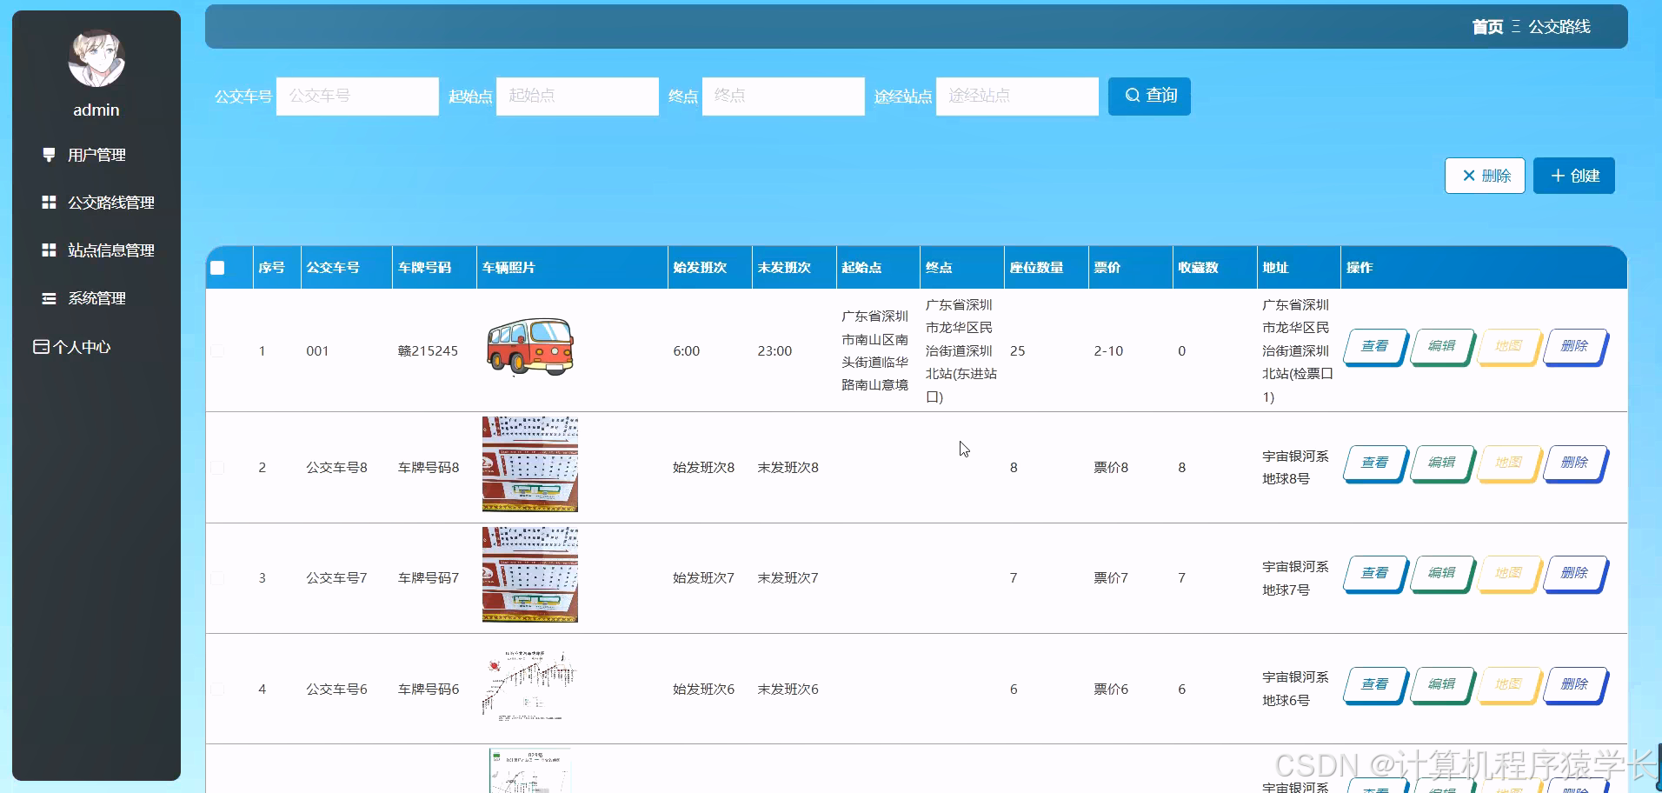Click the list icon next to 系统管理
The width and height of the screenshot is (1662, 793).
(48, 297)
